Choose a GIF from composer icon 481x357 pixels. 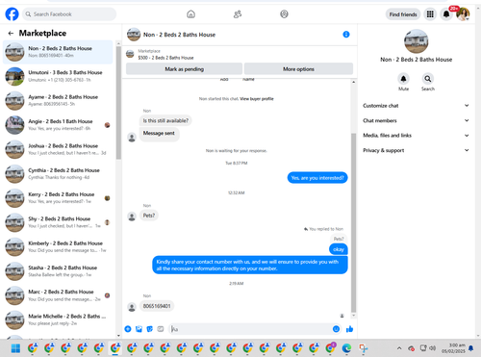pyautogui.click(x=161, y=329)
